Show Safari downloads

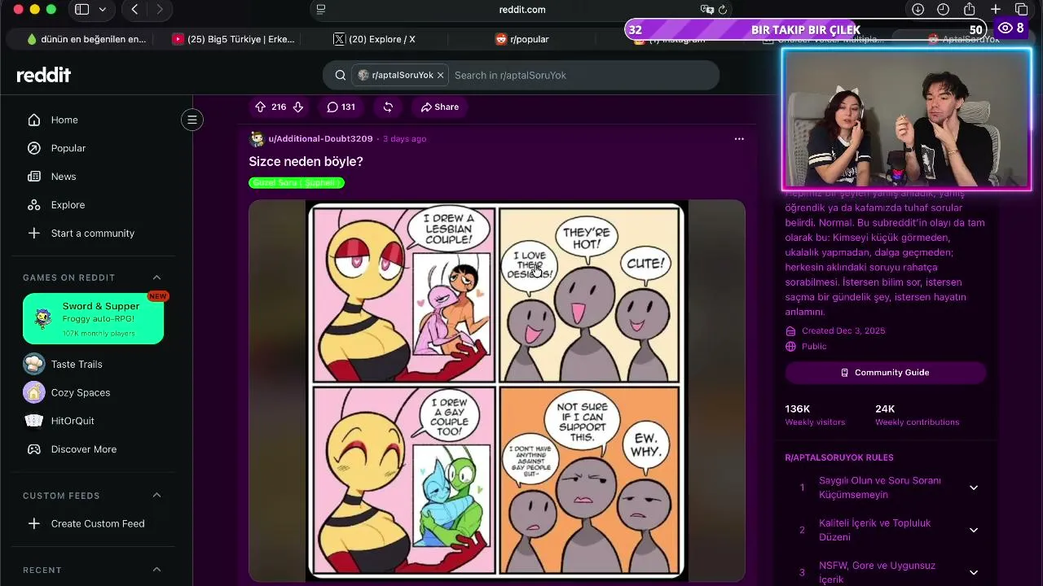click(x=918, y=10)
